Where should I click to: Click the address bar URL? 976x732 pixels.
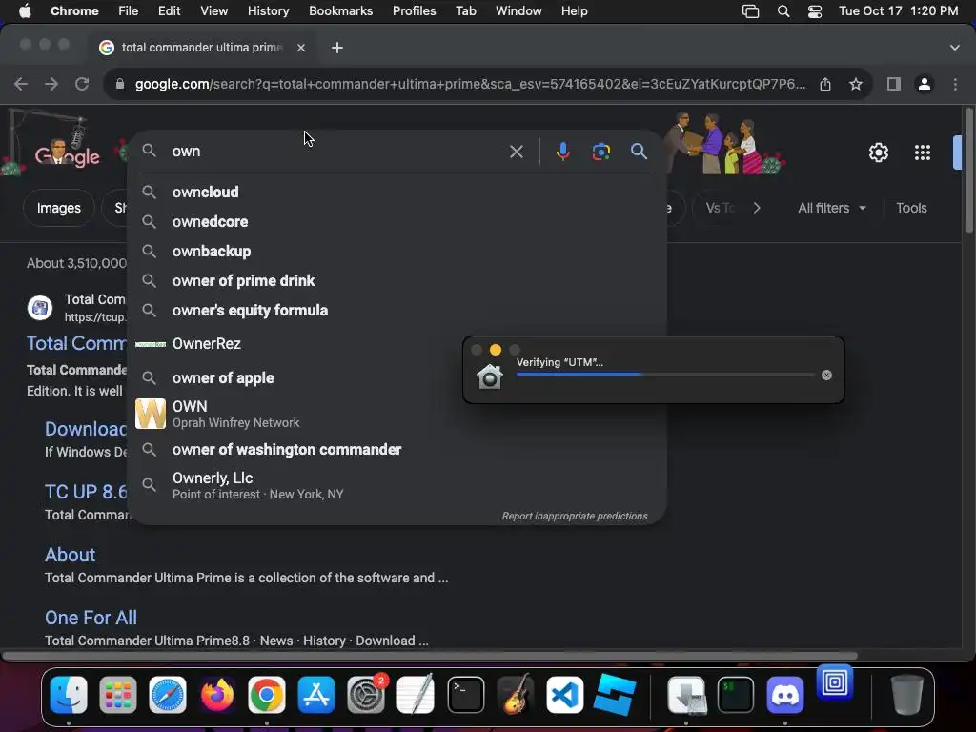[x=470, y=84]
